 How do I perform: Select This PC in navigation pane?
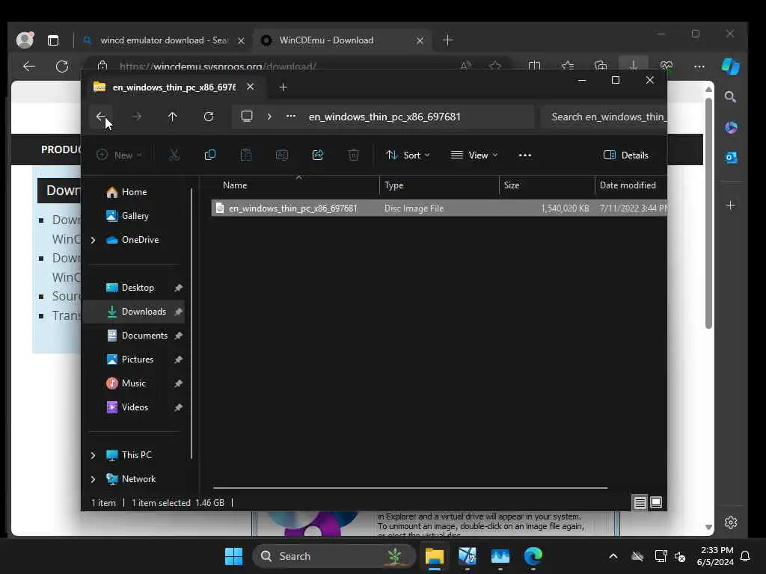(136, 455)
